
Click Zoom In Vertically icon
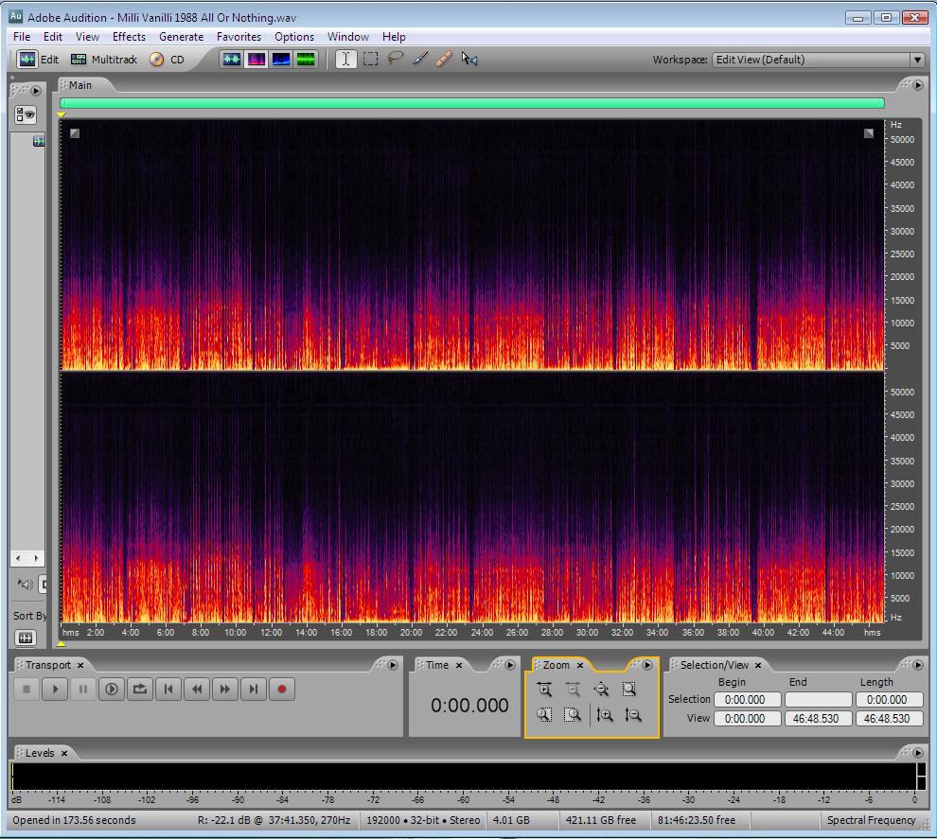[x=605, y=715]
